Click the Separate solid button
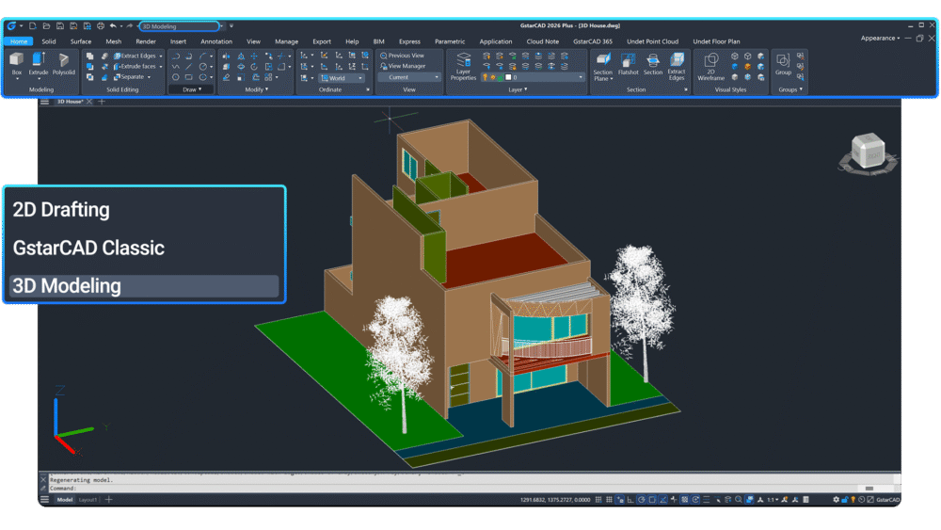 [x=128, y=77]
